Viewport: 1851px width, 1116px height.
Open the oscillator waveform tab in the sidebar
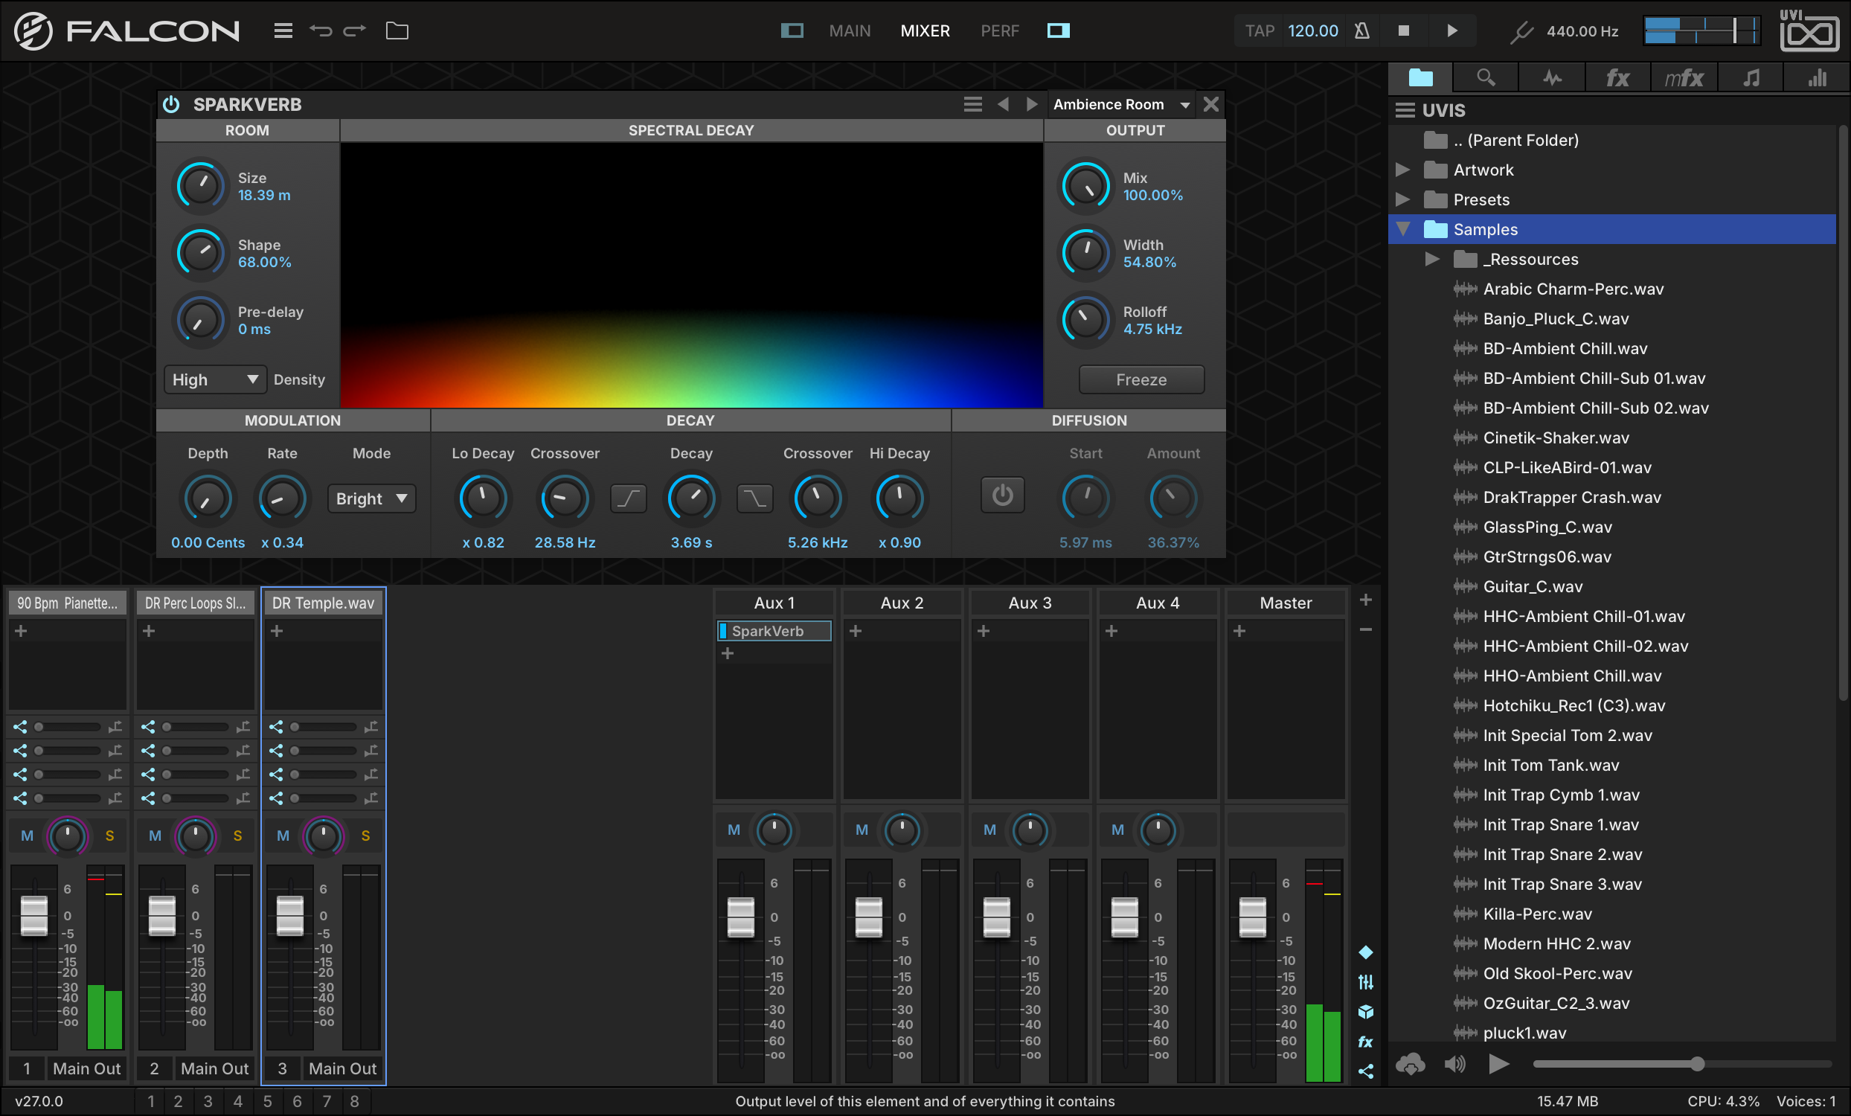(x=1551, y=78)
